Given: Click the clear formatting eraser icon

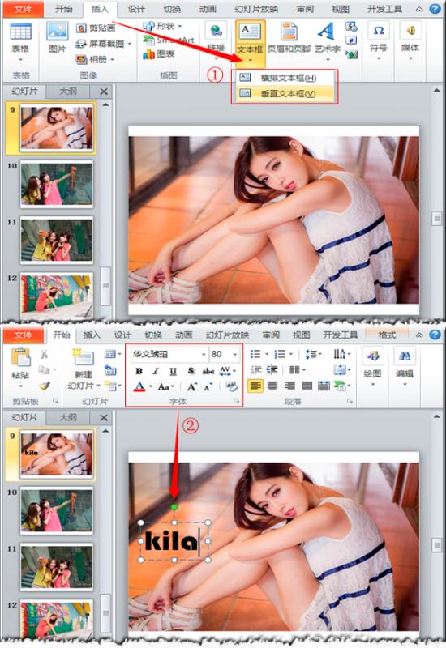Looking at the screenshot, I should point(231,386).
